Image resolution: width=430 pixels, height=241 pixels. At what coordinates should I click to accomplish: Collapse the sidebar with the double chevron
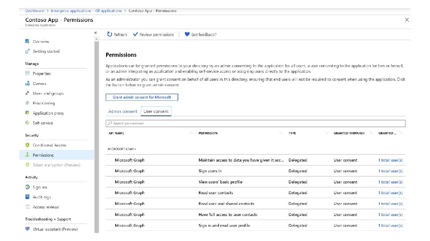[95, 33]
